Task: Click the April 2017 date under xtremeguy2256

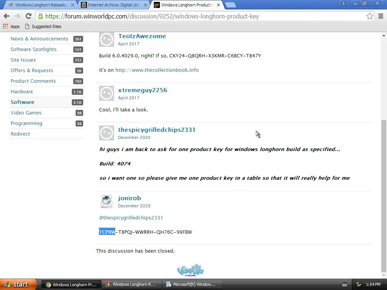Action: [x=128, y=98]
